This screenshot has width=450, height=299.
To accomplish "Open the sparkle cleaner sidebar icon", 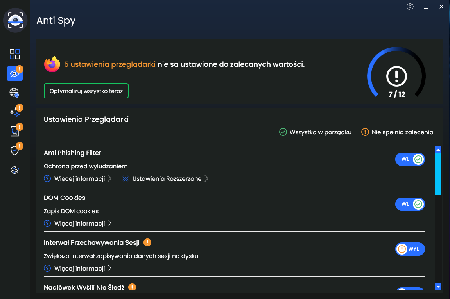I will click(14, 112).
